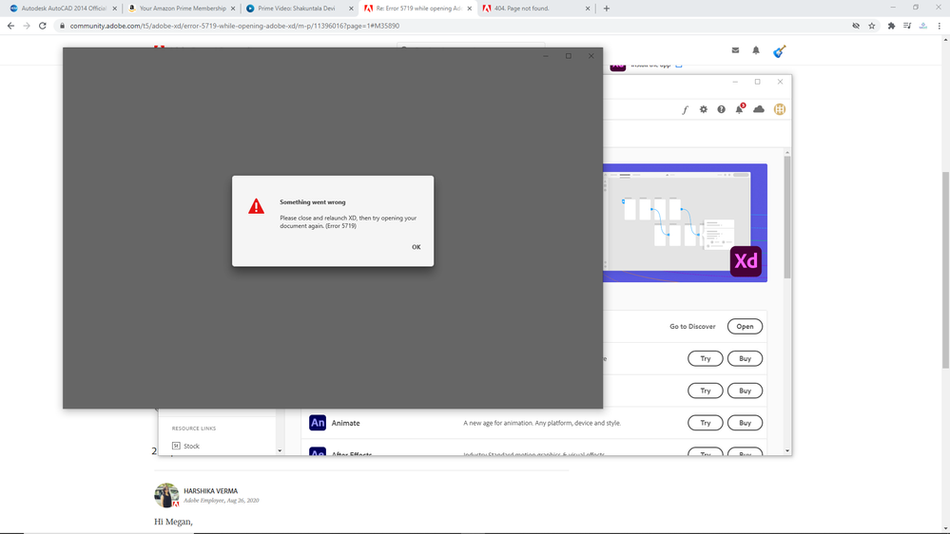Open Adobe community messages envelope icon

click(x=735, y=50)
